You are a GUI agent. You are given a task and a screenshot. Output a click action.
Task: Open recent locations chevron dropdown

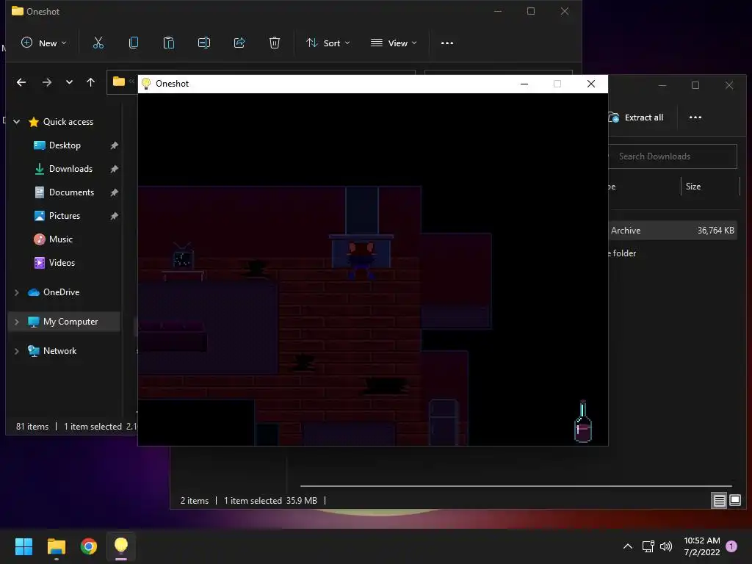[x=69, y=82]
